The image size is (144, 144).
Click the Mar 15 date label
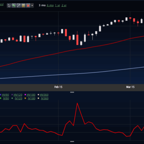[x=130, y=87]
